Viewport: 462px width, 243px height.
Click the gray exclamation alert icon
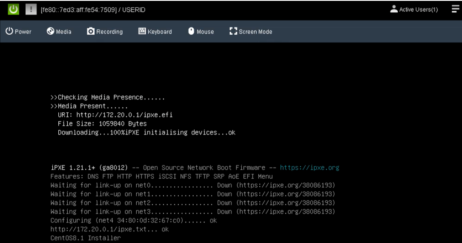pyautogui.click(x=31, y=9)
